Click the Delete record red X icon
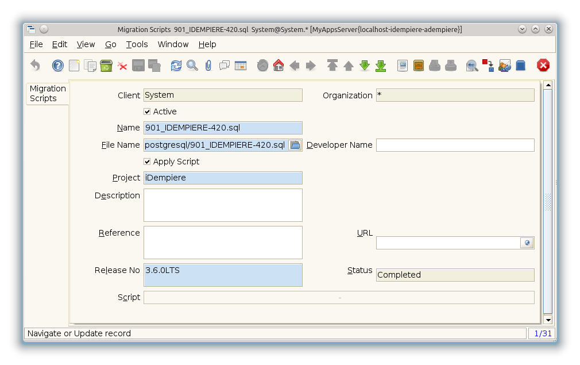The width and height of the screenshot is (580, 365). (122, 66)
